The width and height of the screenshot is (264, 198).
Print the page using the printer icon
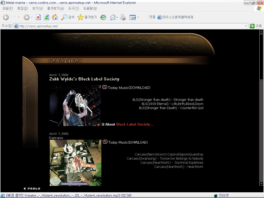coord(123,17)
